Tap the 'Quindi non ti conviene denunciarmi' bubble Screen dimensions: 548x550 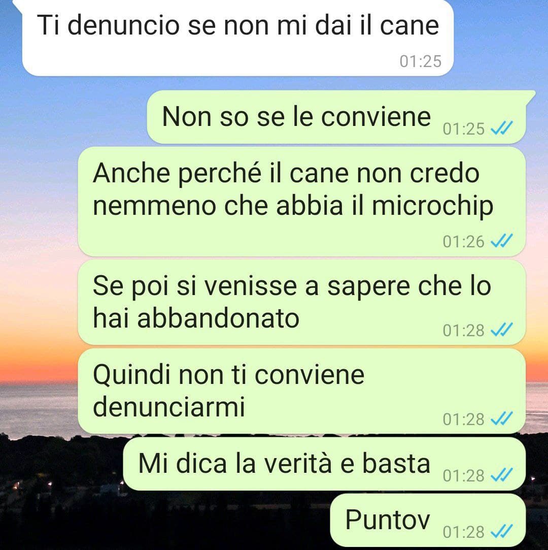click(x=302, y=391)
